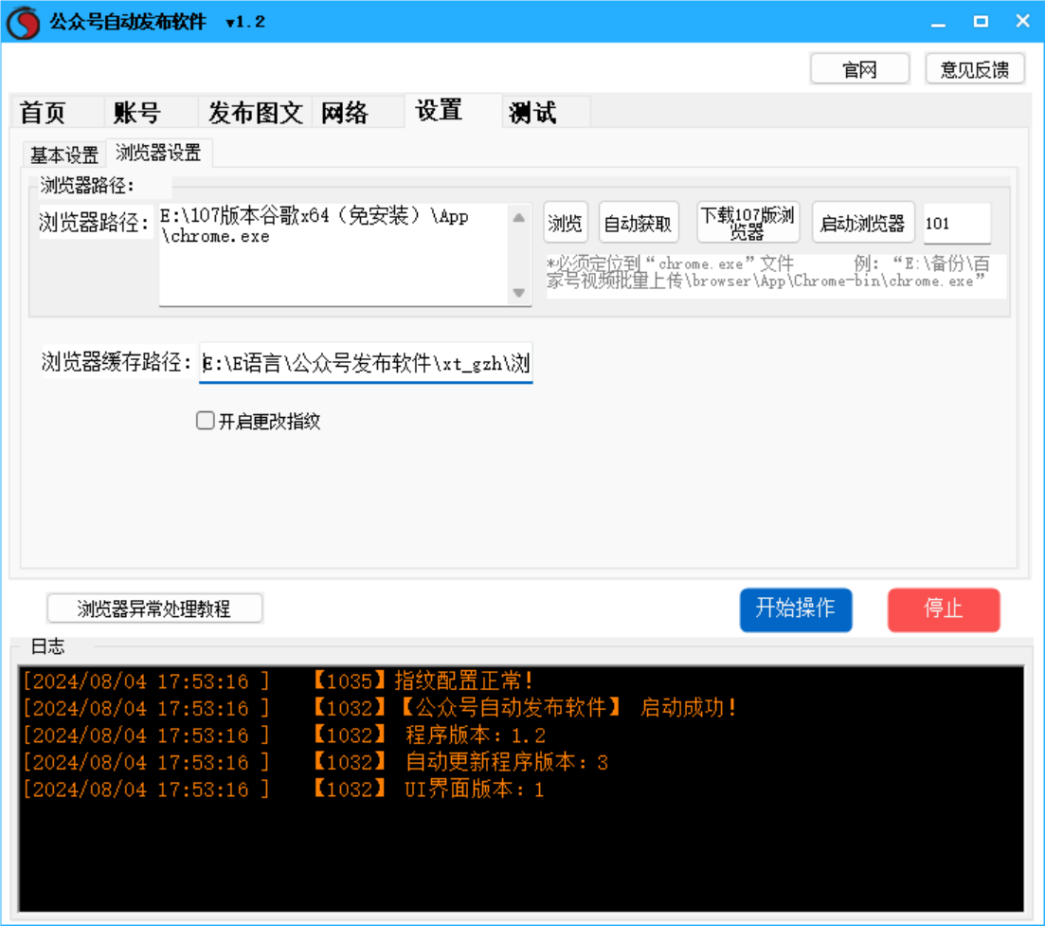Click the log line 启动成功!
The image size is (1045, 926).
point(380,708)
